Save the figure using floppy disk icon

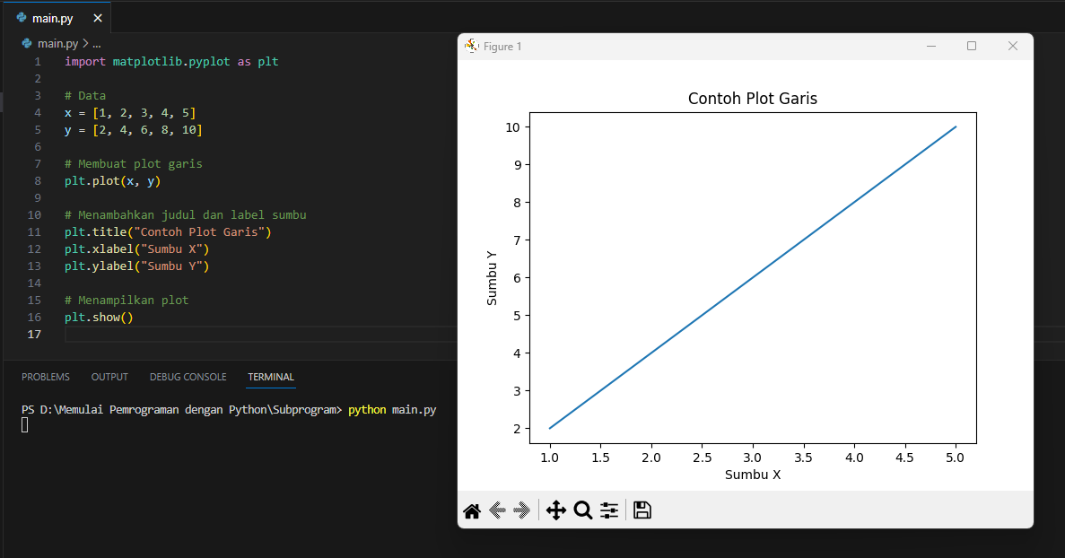642,510
